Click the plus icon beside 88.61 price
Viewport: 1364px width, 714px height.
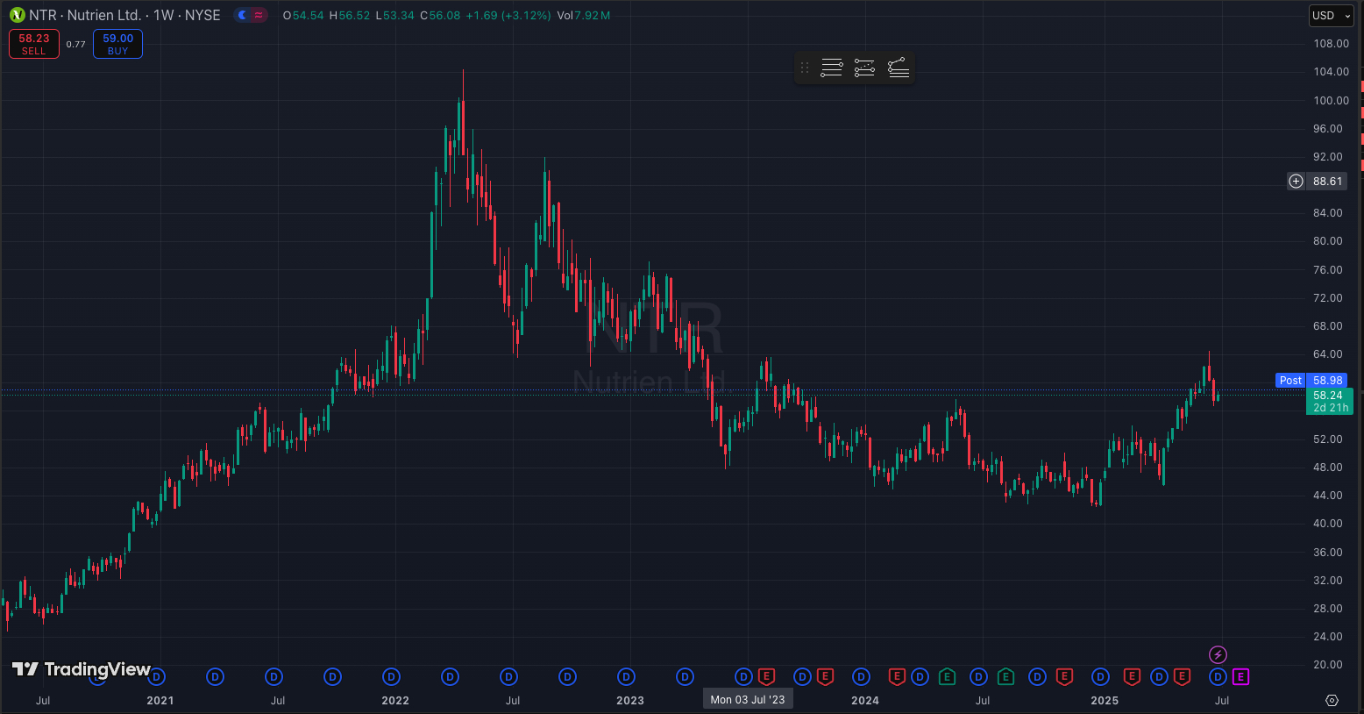coord(1296,182)
